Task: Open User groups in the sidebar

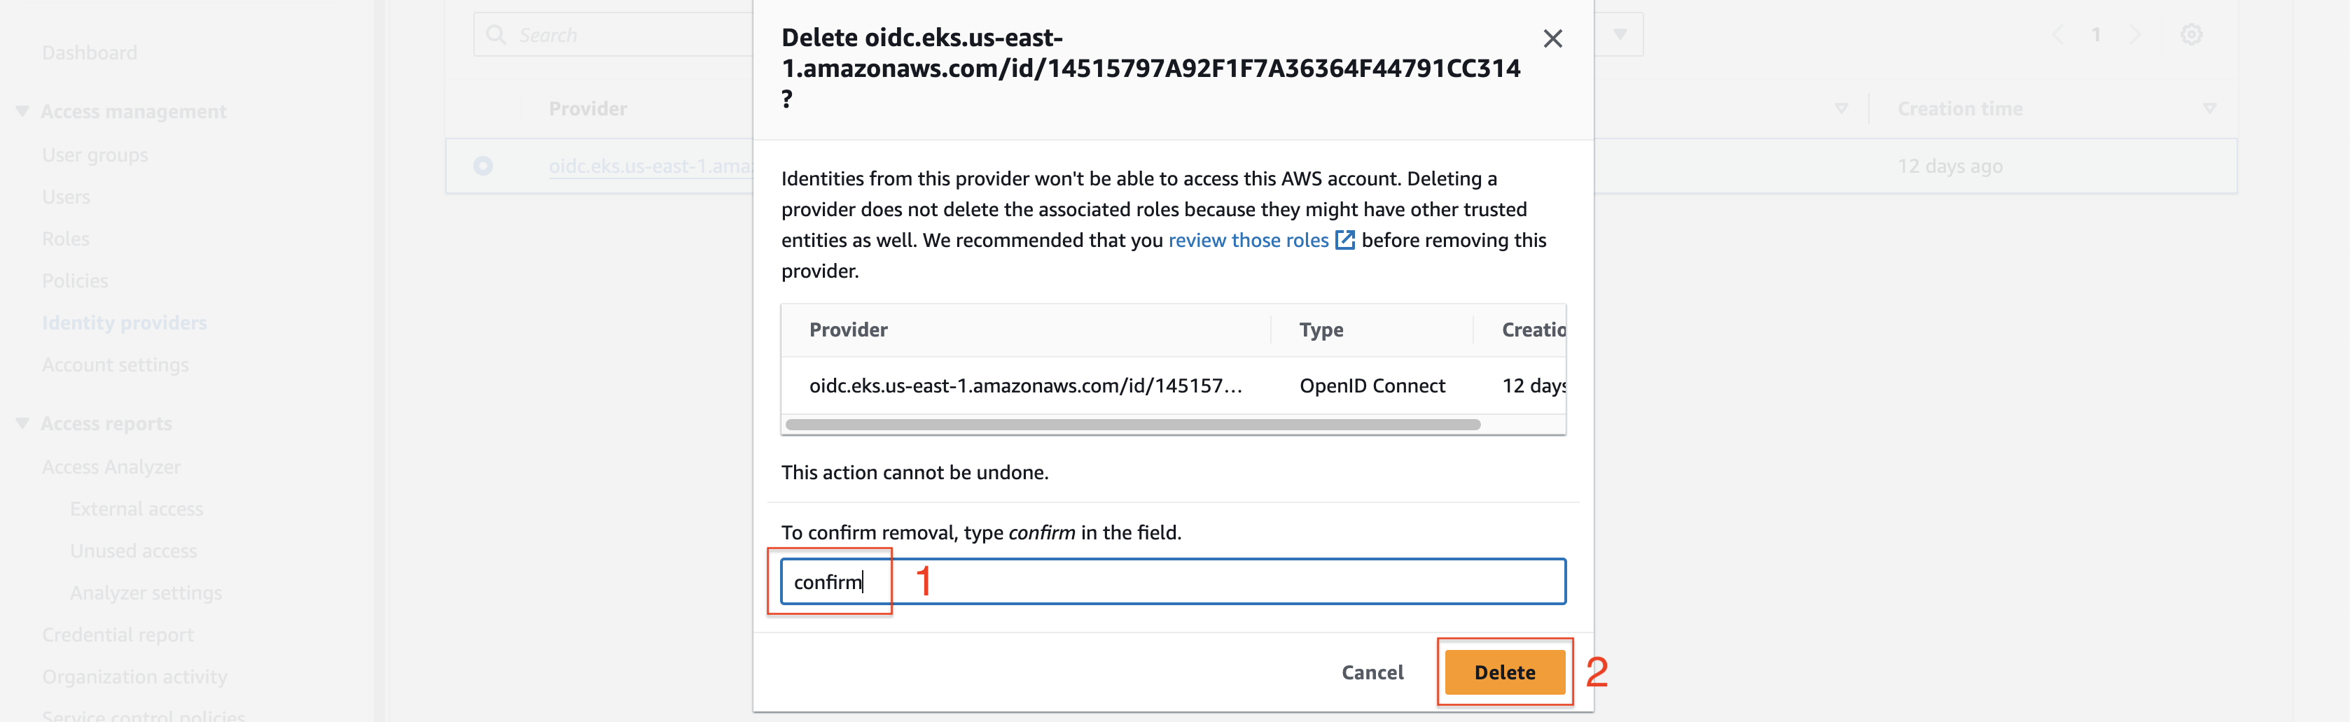Action: [95, 155]
